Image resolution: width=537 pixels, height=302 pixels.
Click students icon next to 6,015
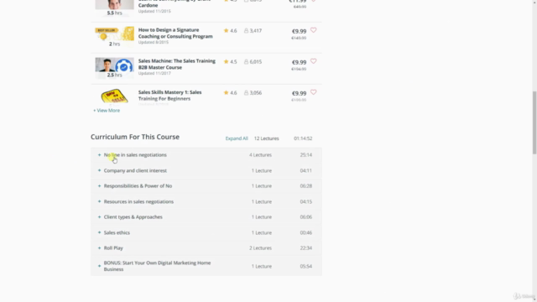tap(246, 62)
